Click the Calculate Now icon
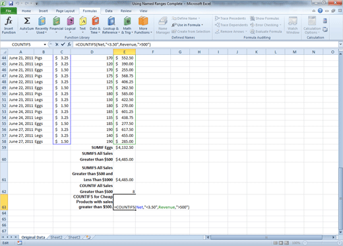Image resolution: width=343 pixels, height=246 pixels. coord(325,21)
